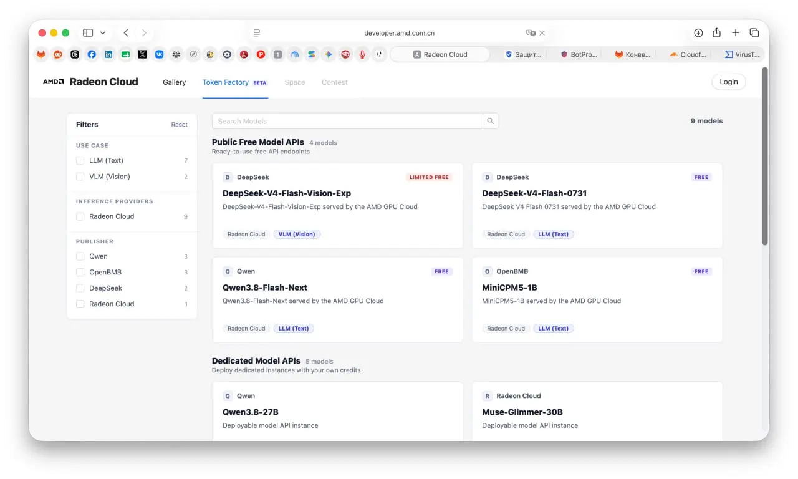Reset all filters

[180, 125]
